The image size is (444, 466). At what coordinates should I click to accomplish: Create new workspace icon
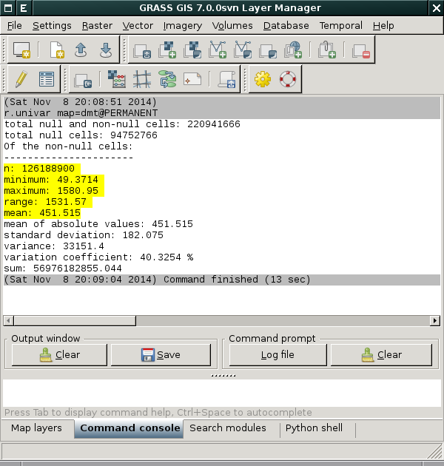click(56, 50)
